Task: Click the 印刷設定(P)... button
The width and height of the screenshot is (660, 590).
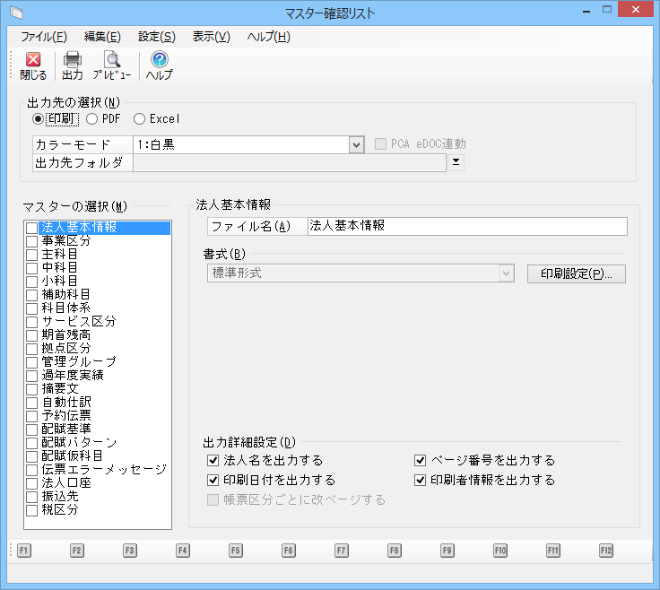Action: [x=576, y=273]
